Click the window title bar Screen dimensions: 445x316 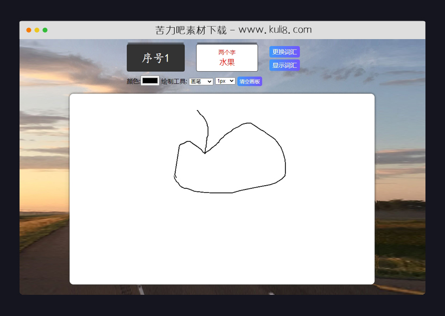[353, 30]
